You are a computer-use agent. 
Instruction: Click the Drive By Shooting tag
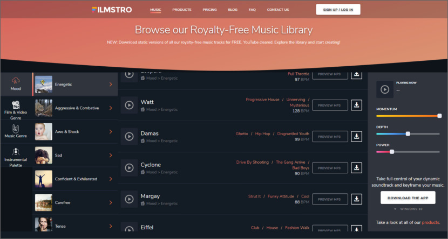[x=252, y=162]
